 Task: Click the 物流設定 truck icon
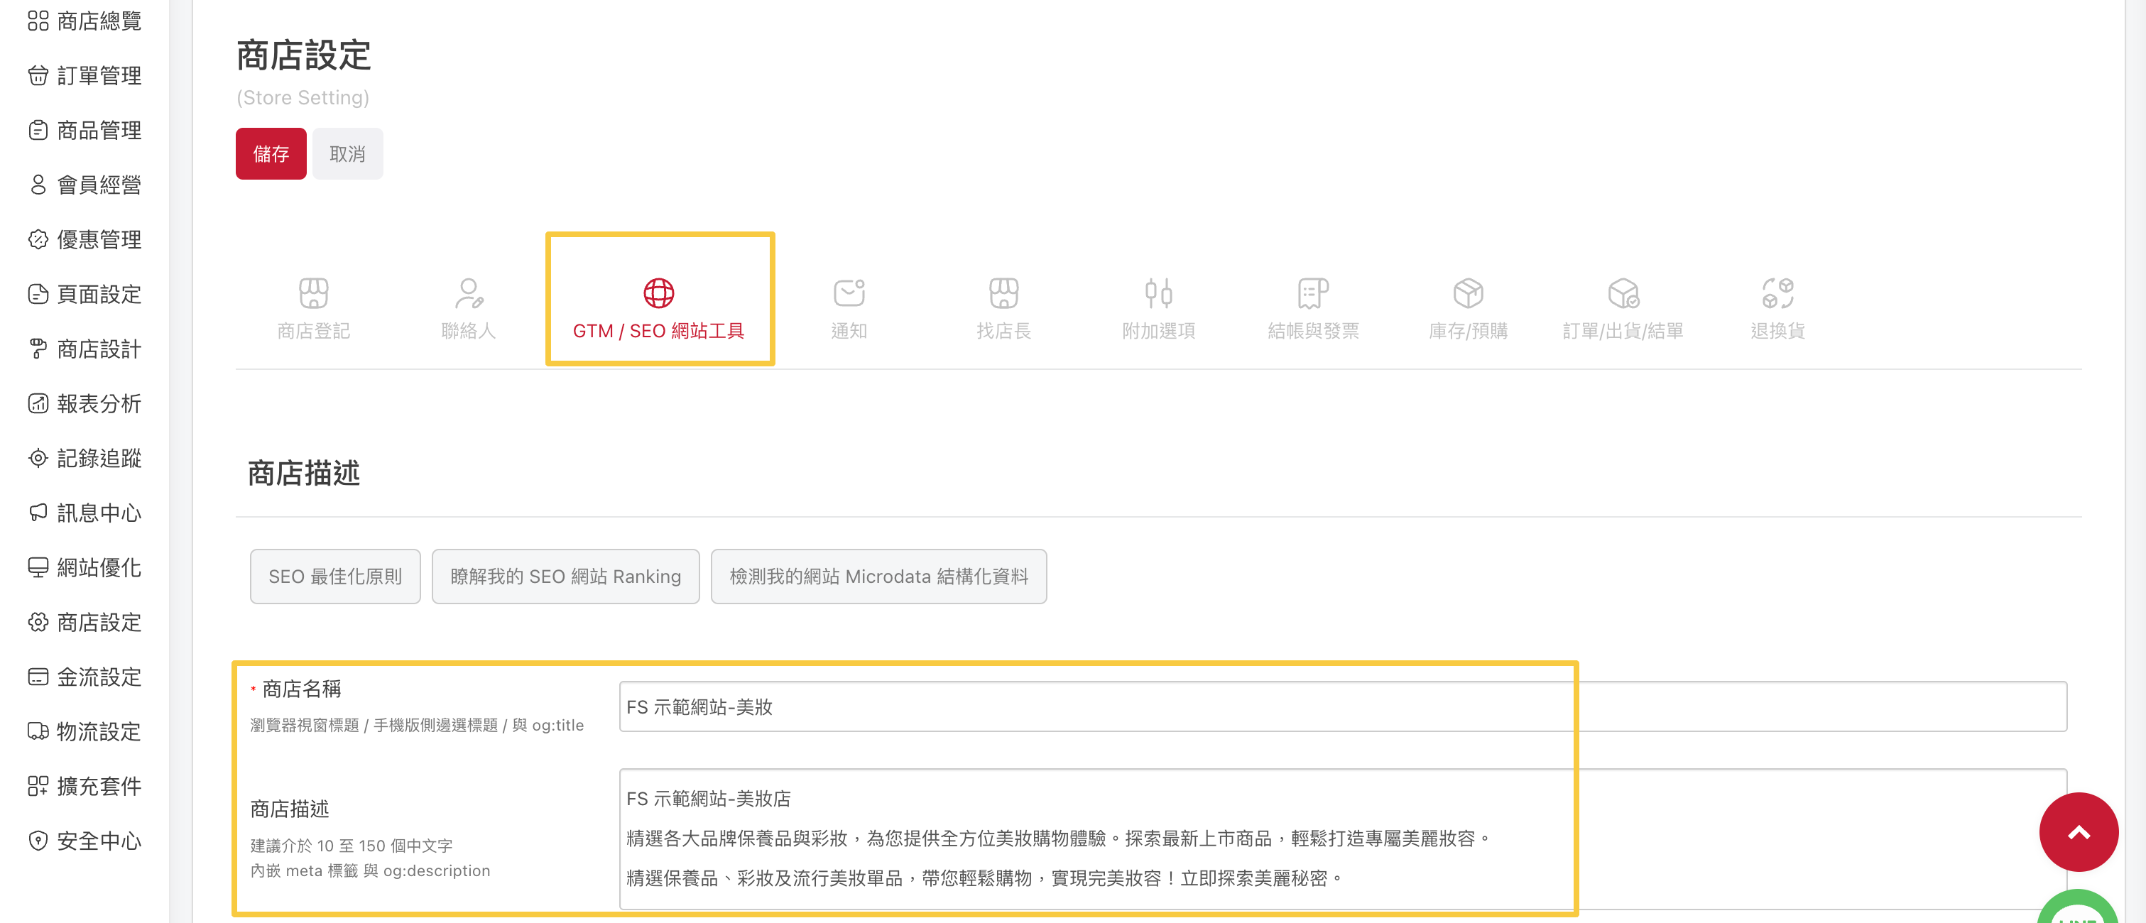(38, 731)
